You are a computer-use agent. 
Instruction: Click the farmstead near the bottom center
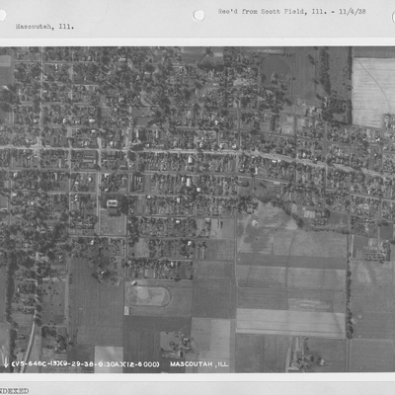coord(181,343)
